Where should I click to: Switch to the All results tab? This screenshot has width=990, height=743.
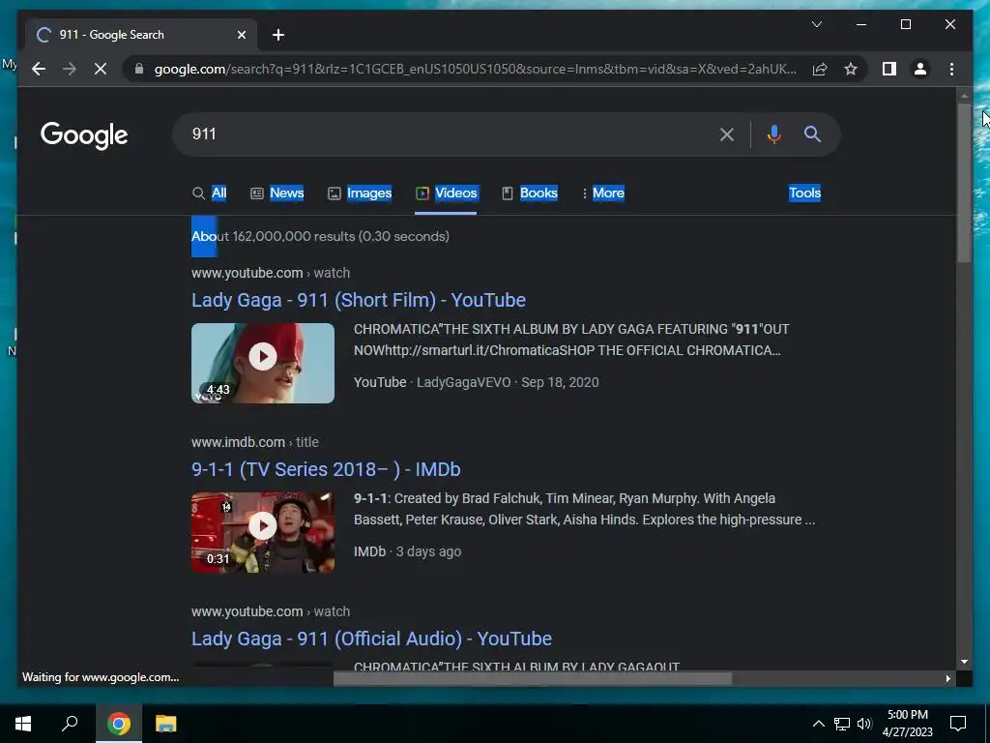(210, 193)
